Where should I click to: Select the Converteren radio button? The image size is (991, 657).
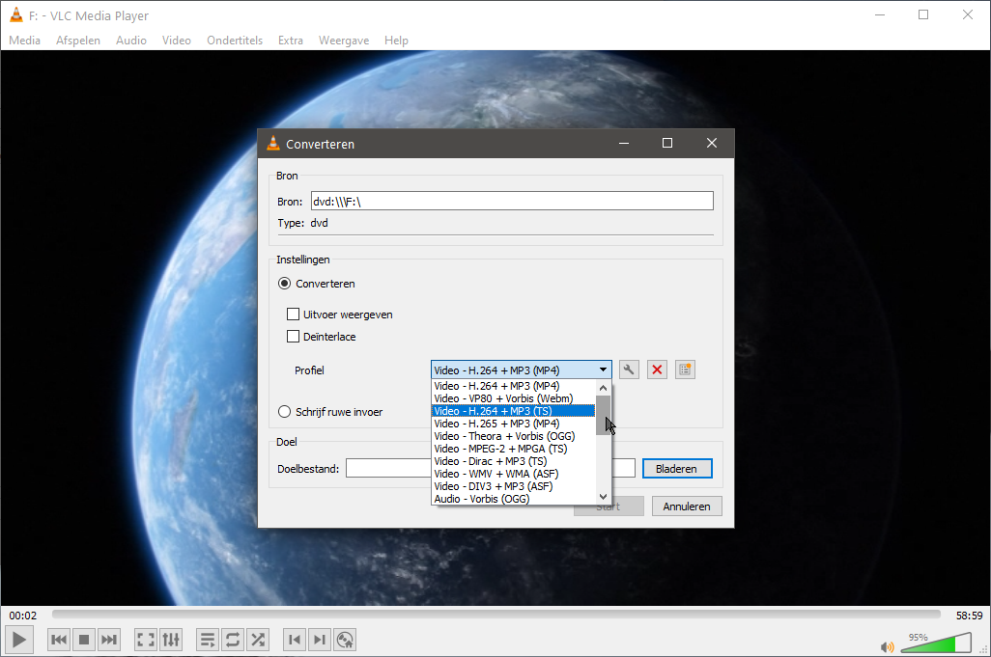284,284
